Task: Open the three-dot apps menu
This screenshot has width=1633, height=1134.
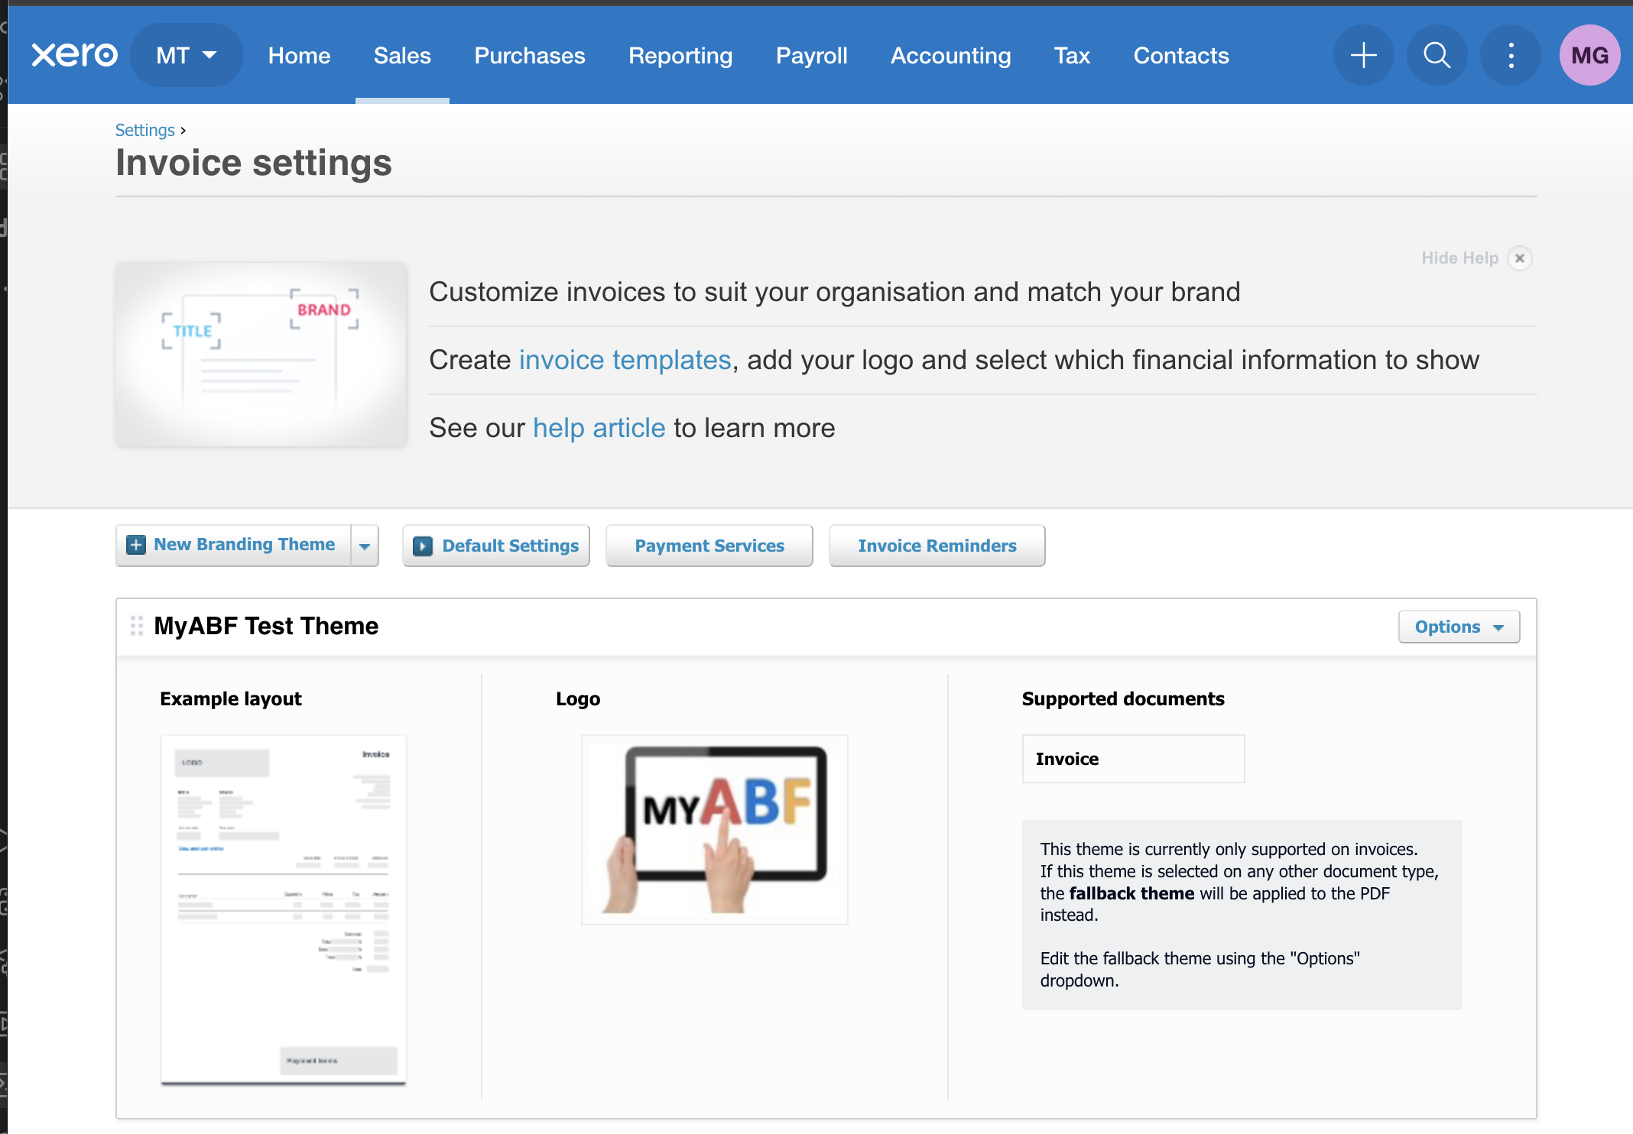Action: pos(1511,55)
